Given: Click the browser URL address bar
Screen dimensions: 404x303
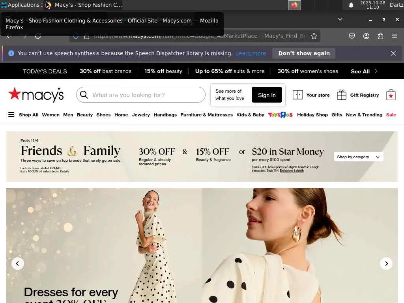Looking at the screenshot, I should 195,36.
